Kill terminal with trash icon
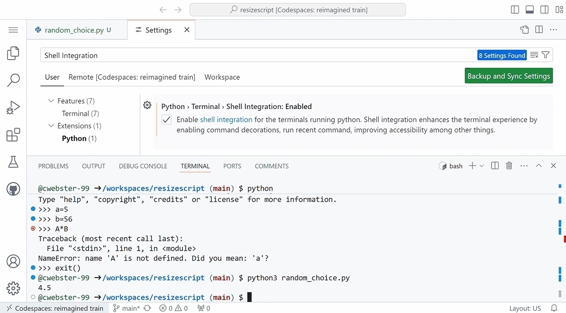 509,166
